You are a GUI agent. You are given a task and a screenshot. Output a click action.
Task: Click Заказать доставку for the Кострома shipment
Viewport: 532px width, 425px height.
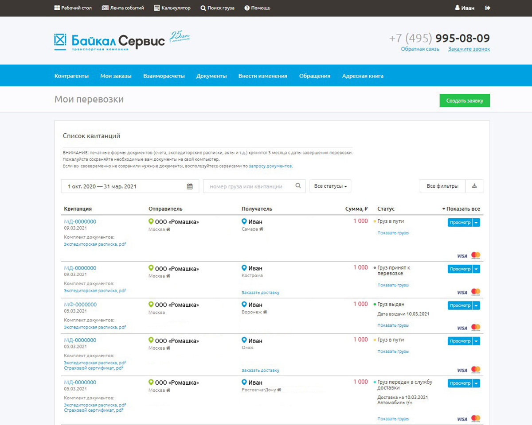point(260,293)
